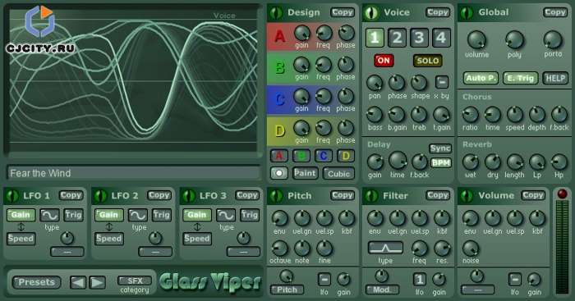Image resolution: width=575 pixels, height=301 pixels.
Task: Click the HELP button in Global
Action: coord(555,78)
